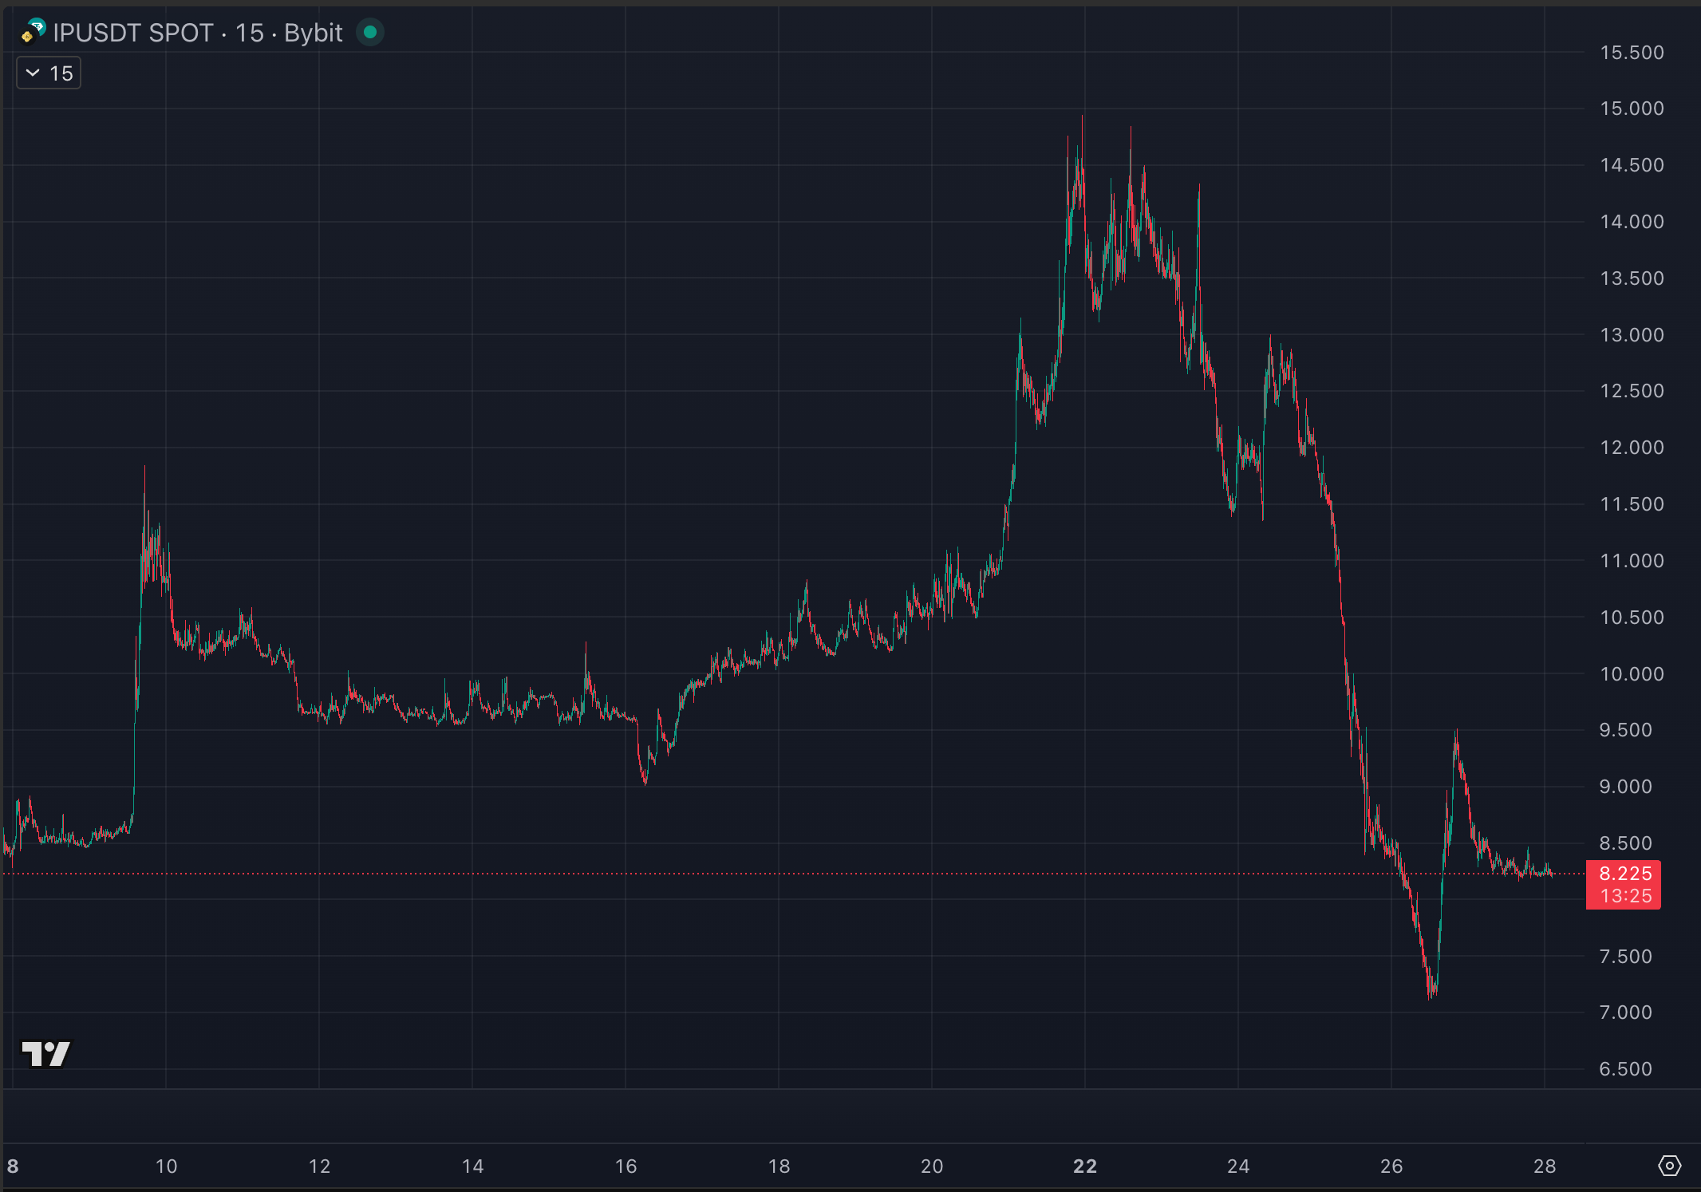
Task: Click the IPUSDT SPOT symbol title
Action: [132, 33]
